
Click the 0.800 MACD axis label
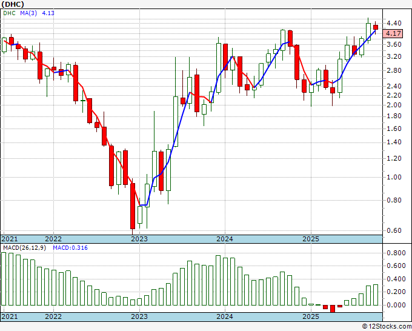click(x=396, y=253)
